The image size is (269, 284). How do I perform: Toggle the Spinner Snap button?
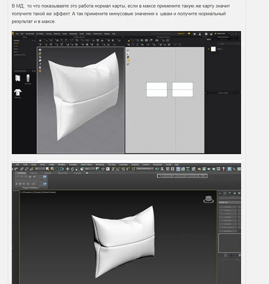[x=128, y=169]
